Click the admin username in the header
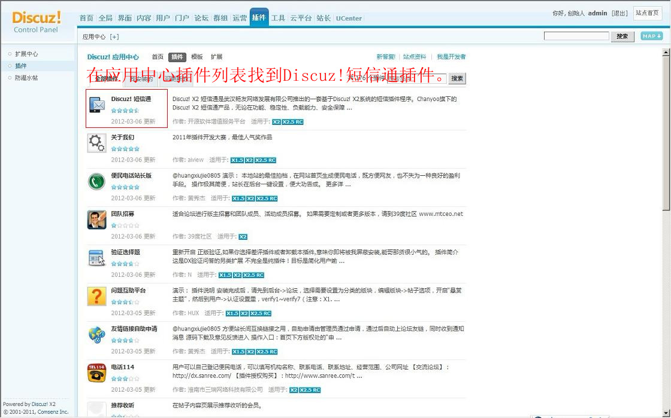Image resolution: width=671 pixels, height=418 pixels. (x=597, y=13)
